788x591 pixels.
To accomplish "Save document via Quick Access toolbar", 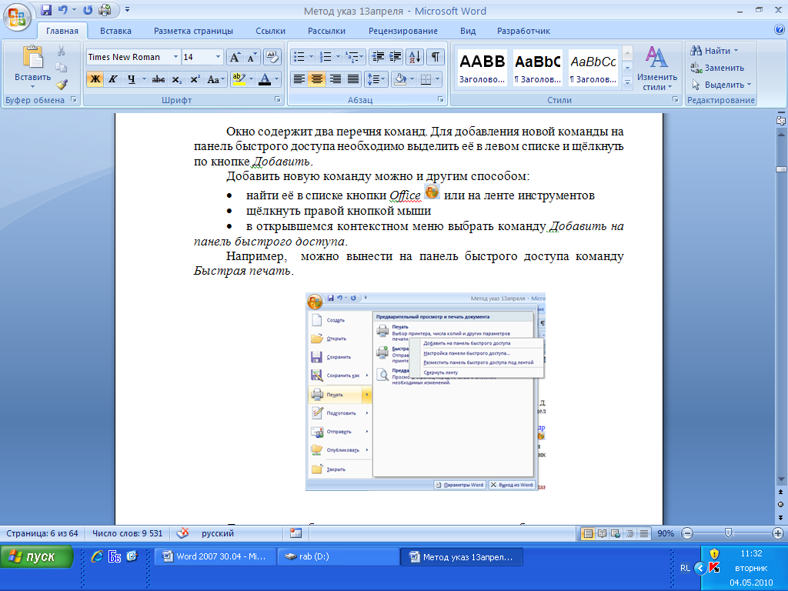I will point(46,9).
